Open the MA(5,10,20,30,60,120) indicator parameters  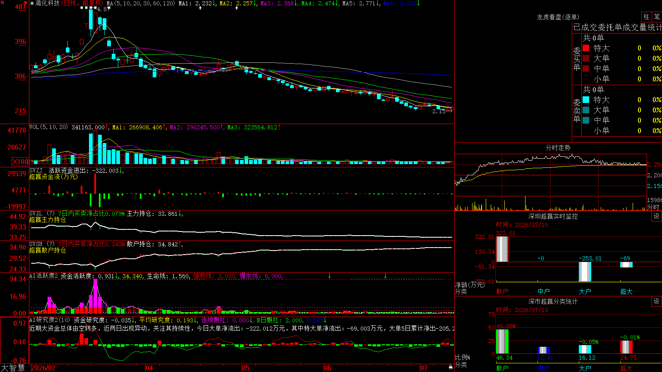[x=141, y=3]
